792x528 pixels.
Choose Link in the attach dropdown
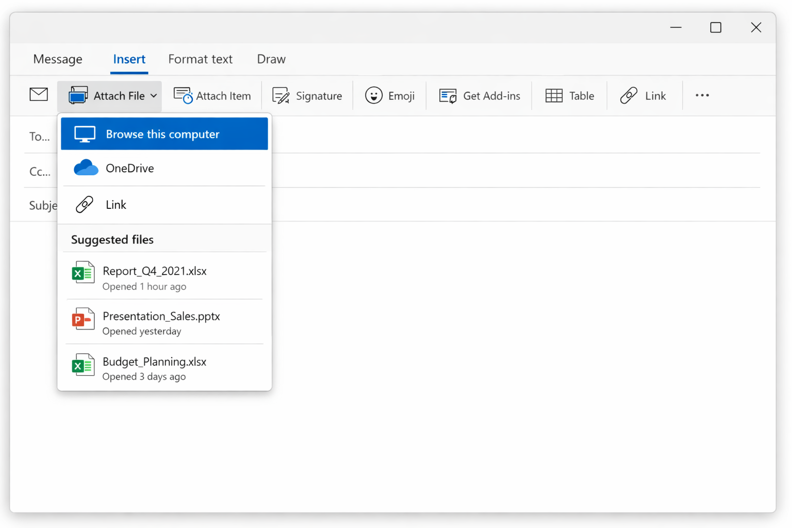[x=164, y=205]
